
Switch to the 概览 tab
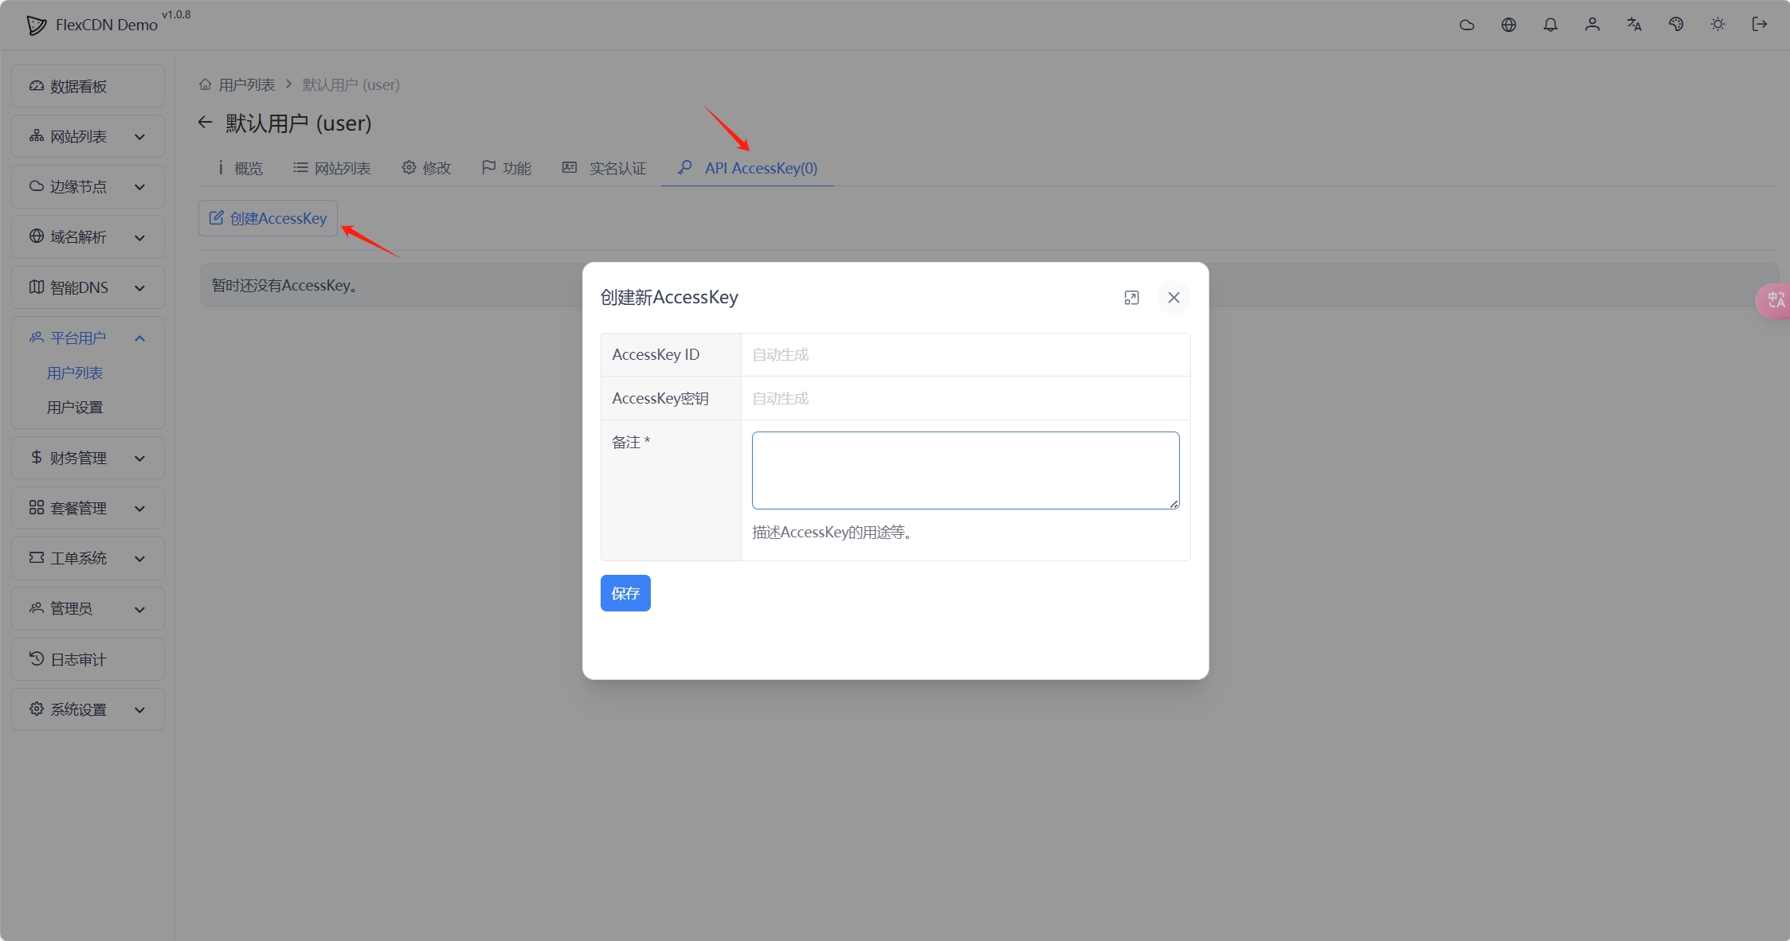240,168
